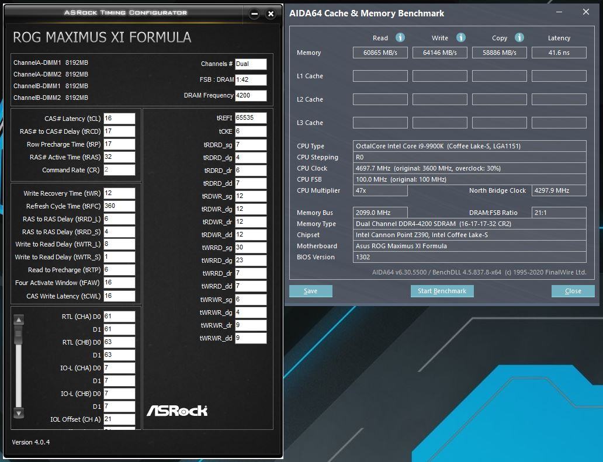Viewport: 603px width, 462px height.
Task: Click the Memory Copy result 58886 MB/s
Action: tap(500, 53)
